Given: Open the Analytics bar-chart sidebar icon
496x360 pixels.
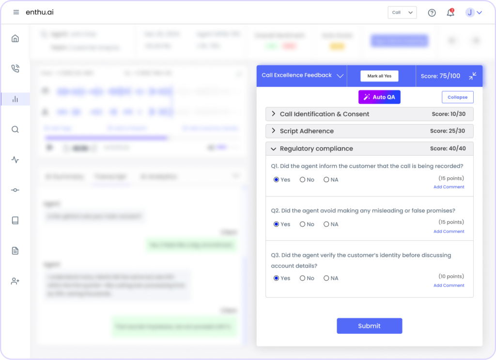Looking at the screenshot, I should (x=15, y=98).
